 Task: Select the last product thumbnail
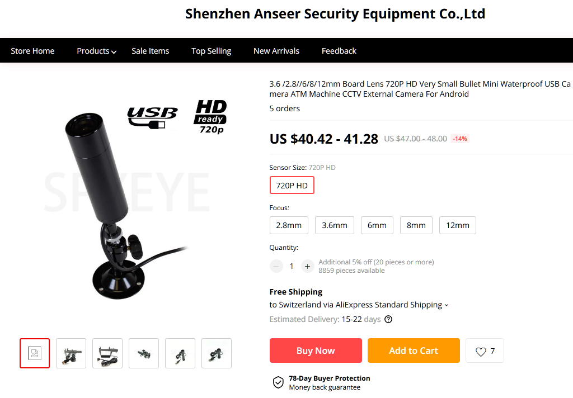217,353
